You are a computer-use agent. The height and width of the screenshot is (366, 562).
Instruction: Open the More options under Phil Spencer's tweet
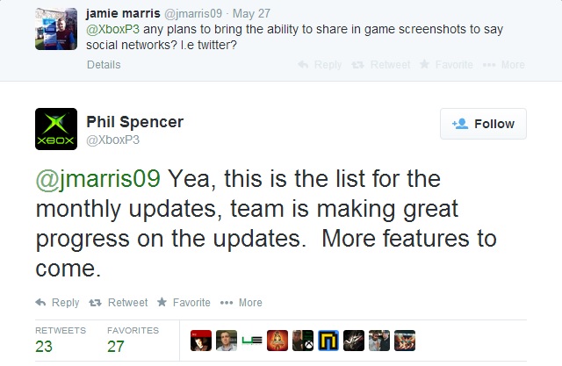241,303
